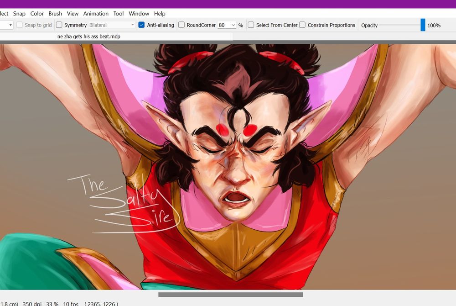Open the Window menu
The height and width of the screenshot is (306, 456).
[139, 14]
